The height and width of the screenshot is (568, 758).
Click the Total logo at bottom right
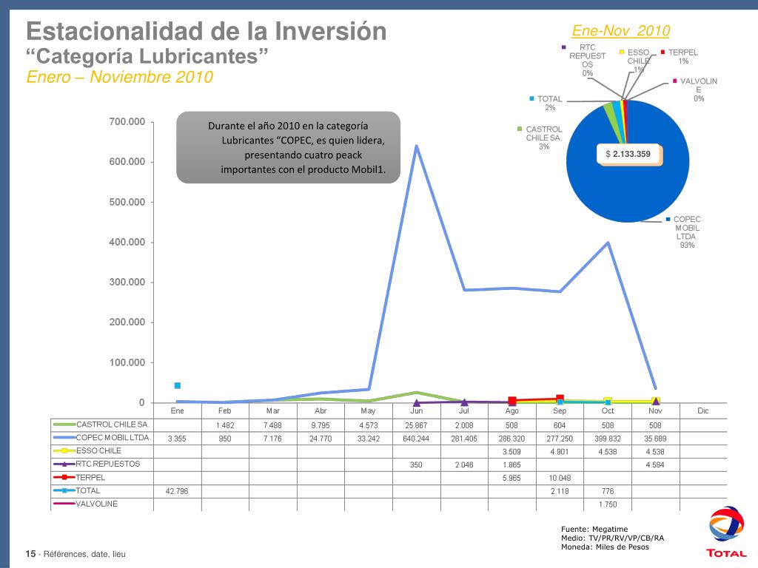coord(726,532)
